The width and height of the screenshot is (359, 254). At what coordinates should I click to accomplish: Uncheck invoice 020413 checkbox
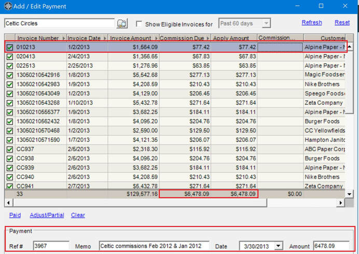[x=10, y=57]
